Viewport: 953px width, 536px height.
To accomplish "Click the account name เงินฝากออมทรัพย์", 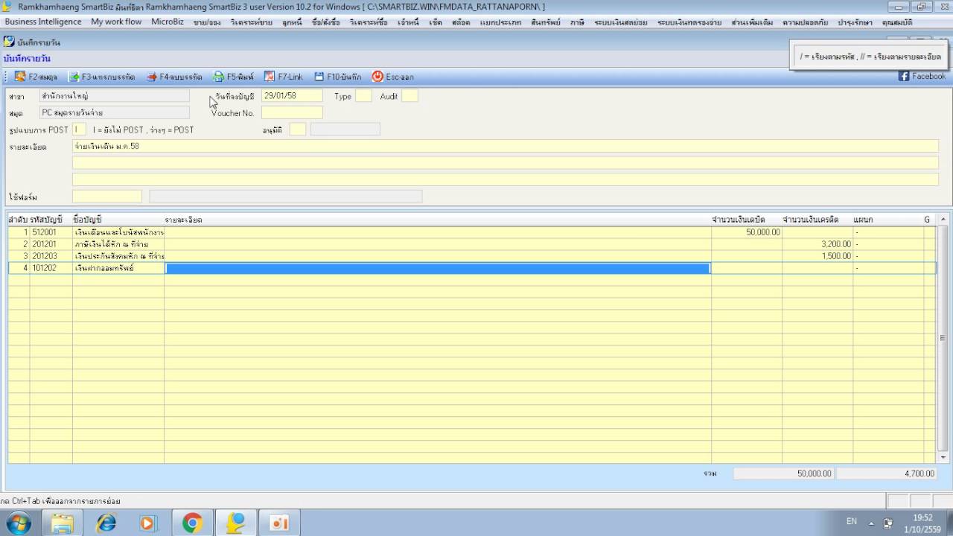I will tap(103, 268).
